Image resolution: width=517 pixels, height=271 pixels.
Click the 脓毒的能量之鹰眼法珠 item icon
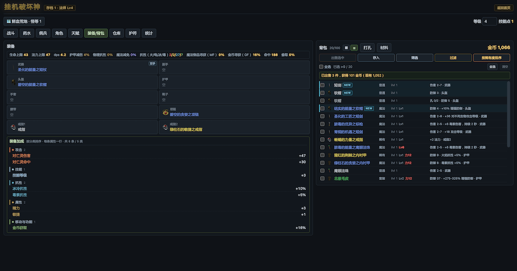(x=329, y=147)
